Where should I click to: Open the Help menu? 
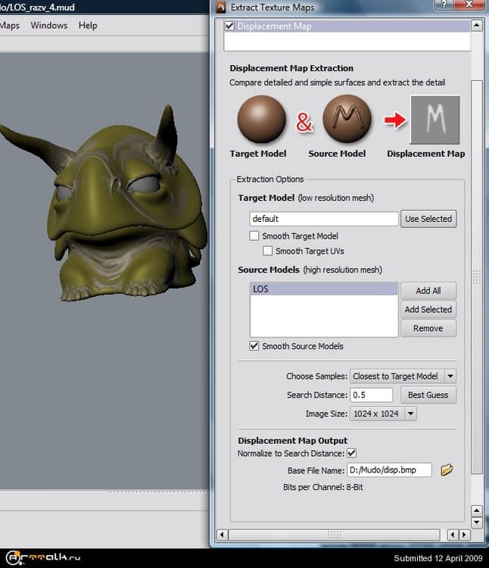[x=88, y=25]
